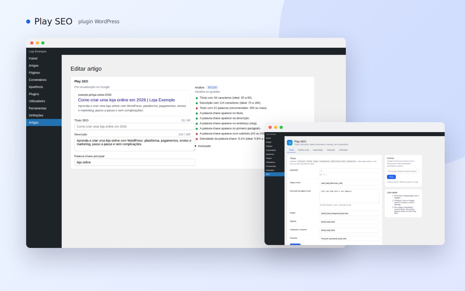Image resolution: width=465 pixels, height=291 pixels.
Task: Edit the Página inicial title template field
Action: pyautogui.click(x=349, y=183)
